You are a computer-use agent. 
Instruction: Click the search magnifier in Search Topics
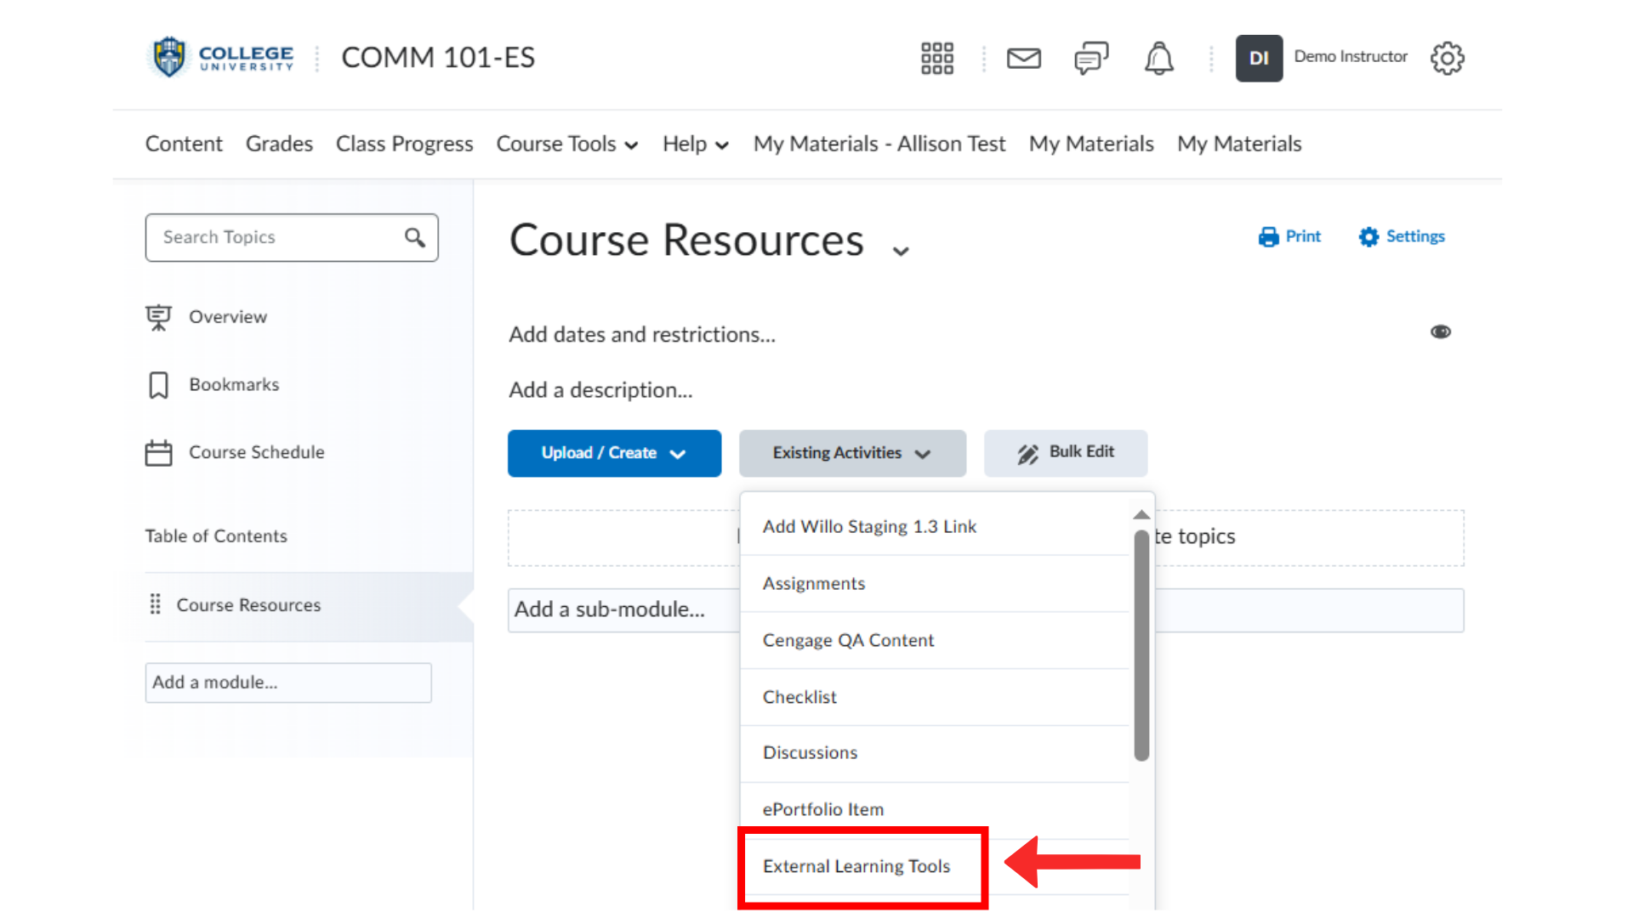coord(414,237)
